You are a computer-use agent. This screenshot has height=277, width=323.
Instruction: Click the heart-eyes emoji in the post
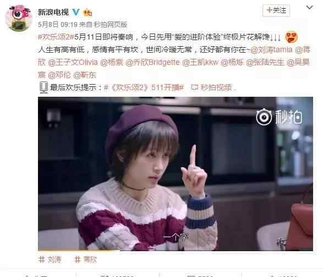click(291, 37)
